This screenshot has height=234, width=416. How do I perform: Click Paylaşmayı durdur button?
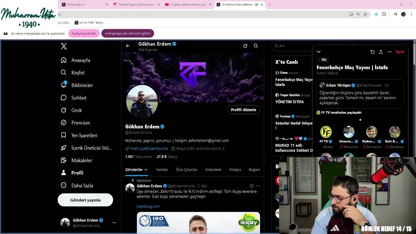pyautogui.click(x=84, y=33)
